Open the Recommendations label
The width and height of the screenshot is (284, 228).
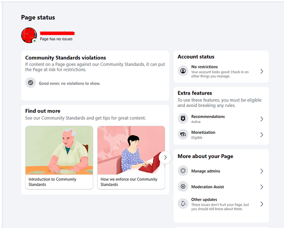point(208,117)
